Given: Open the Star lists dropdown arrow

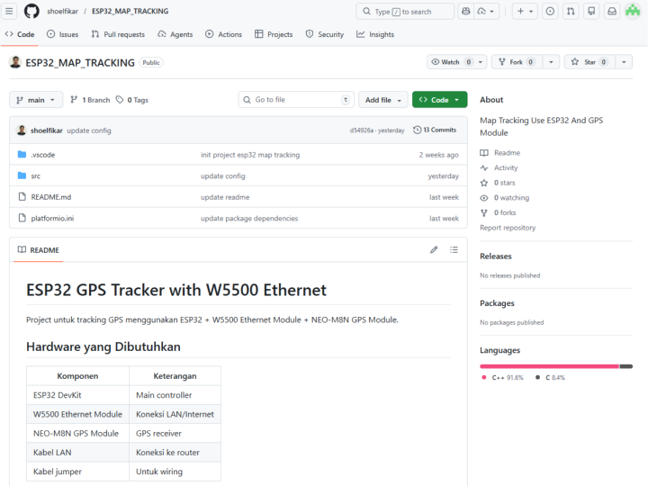Looking at the screenshot, I should pyautogui.click(x=625, y=62).
